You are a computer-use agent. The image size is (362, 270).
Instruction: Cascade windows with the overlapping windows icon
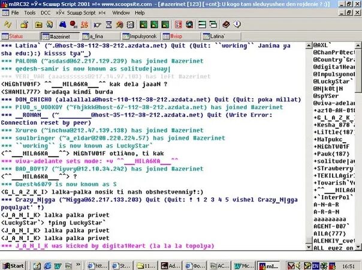213,24
